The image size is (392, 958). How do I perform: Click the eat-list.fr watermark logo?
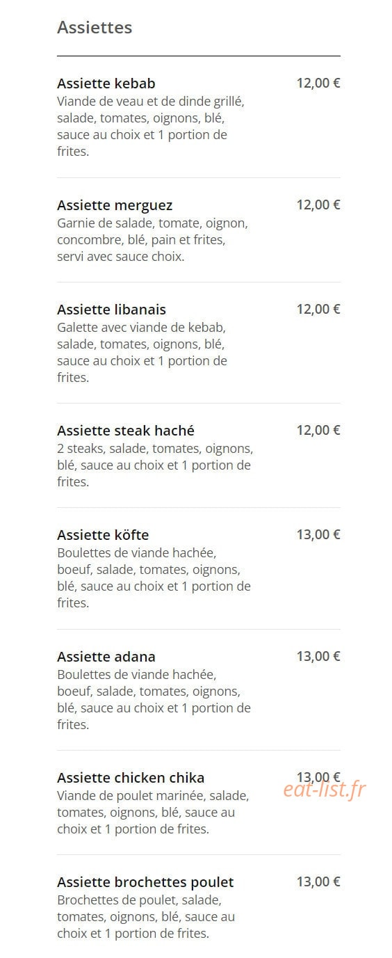(324, 789)
